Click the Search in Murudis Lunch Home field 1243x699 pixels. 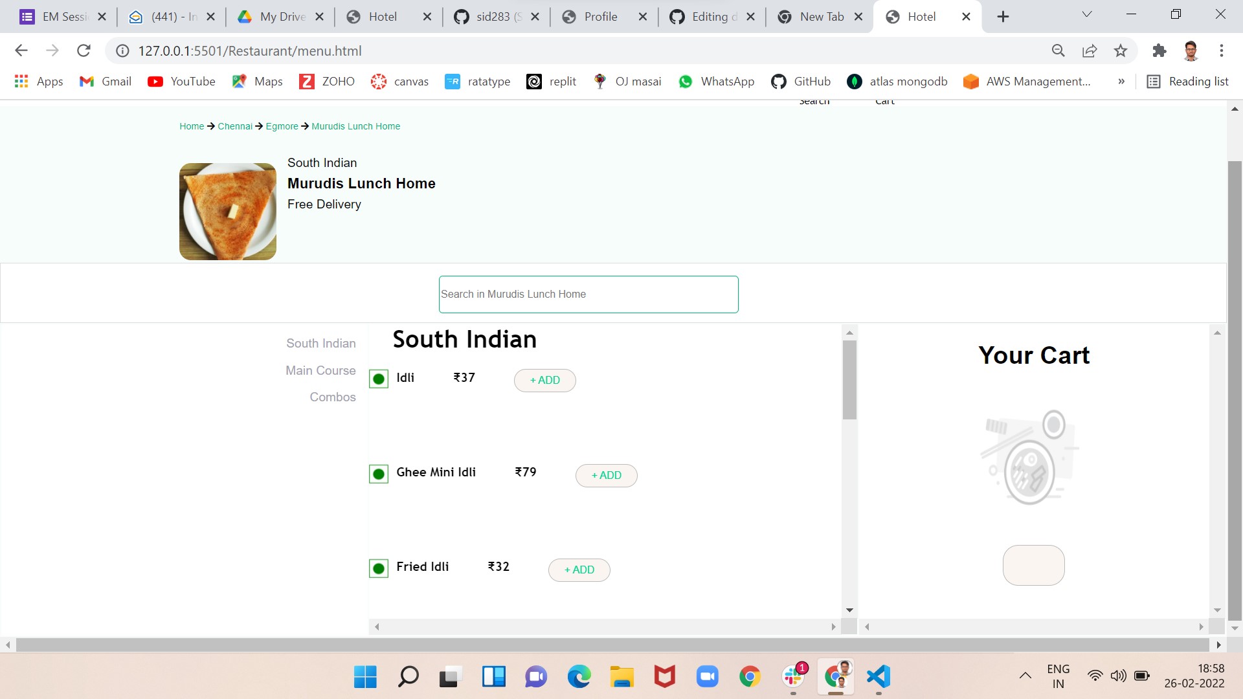588,294
